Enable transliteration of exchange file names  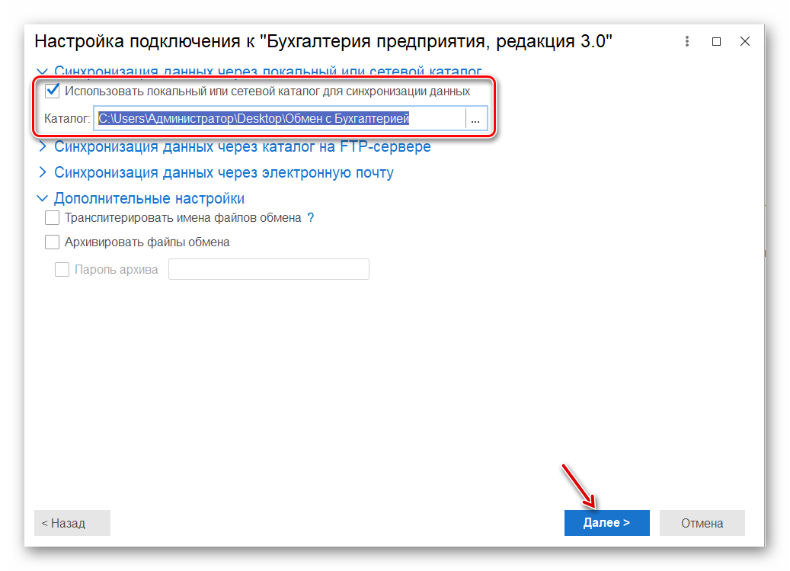53,218
